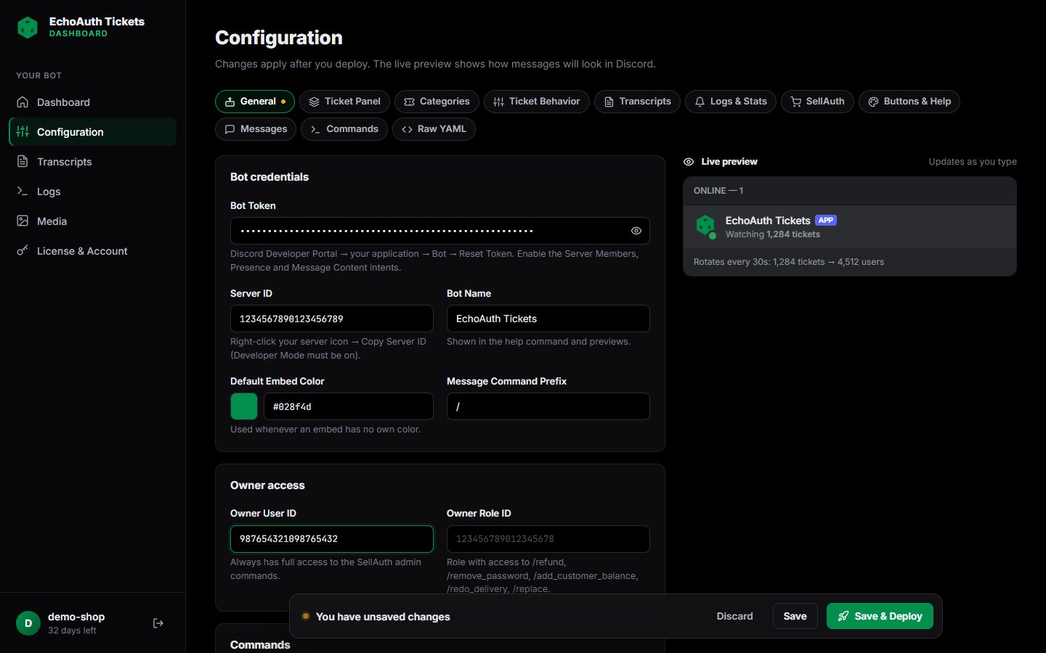Open the Logs & Stats tab

731,102
